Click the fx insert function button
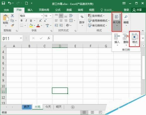Viewport: 146px width, 115px height. [x=49, y=38]
